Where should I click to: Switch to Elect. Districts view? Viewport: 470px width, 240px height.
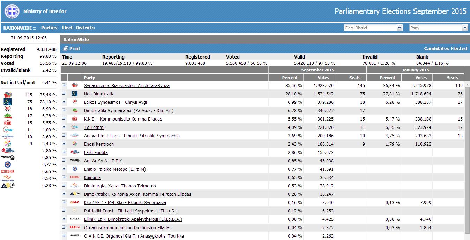point(78,28)
